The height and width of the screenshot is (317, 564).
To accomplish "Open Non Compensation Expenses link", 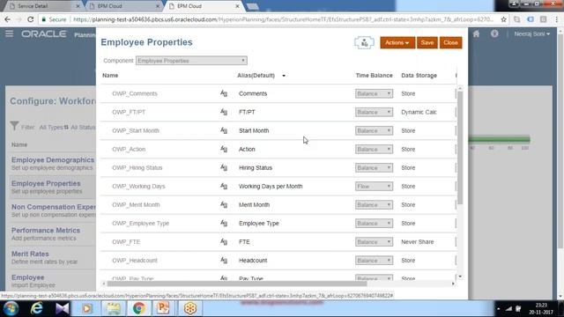I will [x=53, y=207].
